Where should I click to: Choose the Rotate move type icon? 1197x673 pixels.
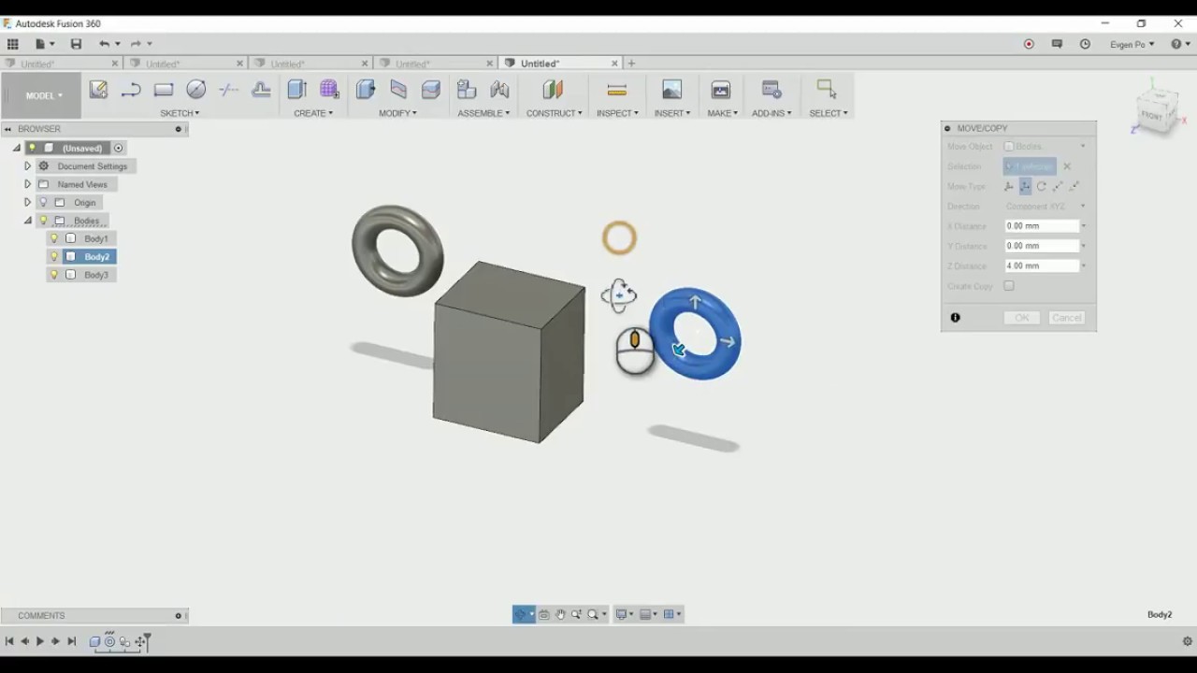coord(1041,186)
